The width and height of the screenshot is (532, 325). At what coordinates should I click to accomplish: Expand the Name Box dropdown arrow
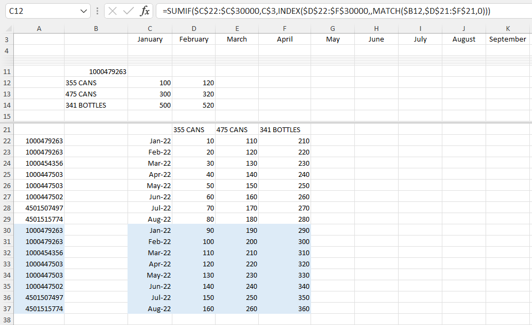83,11
